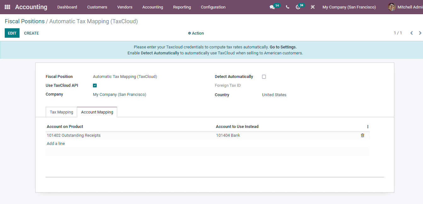The image size is (423, 204).
Task: Disable the Use TaxCloud API checkbox
Action: tap(95, 85)
